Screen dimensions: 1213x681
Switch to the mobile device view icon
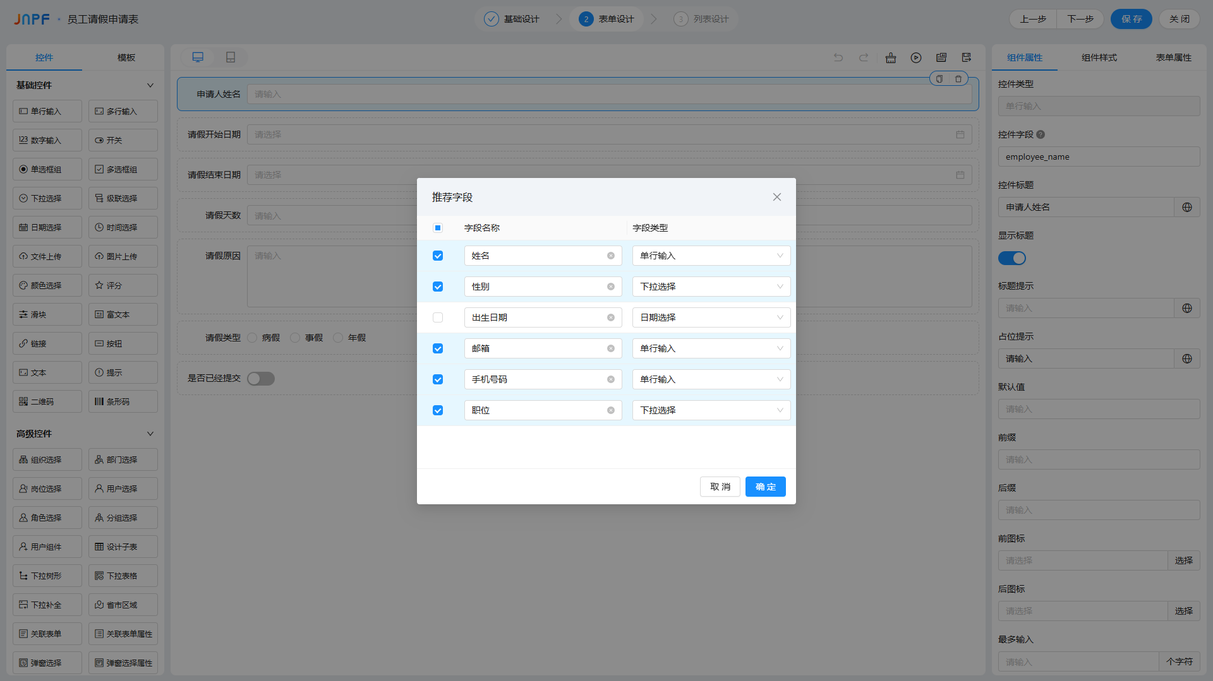pos(231,57)
